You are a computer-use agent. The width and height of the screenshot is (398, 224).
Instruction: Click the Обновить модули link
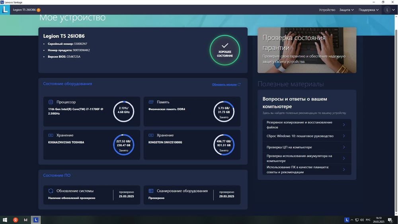(x=224, y=84)
